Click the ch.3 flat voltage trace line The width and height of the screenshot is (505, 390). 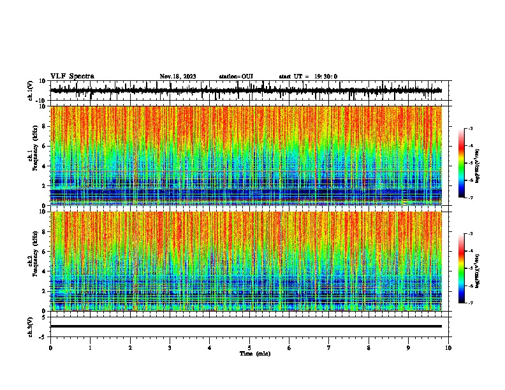point(246,326)
